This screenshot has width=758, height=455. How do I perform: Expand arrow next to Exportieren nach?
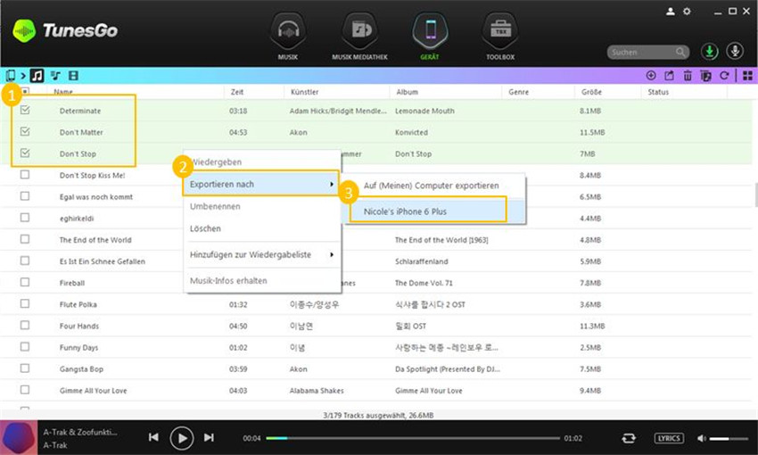point(332,184)
